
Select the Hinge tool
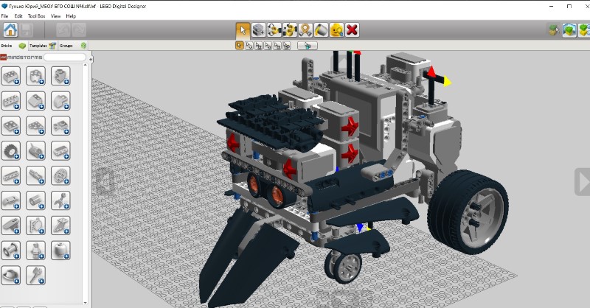pyautogui.click(x=274, y=30)
